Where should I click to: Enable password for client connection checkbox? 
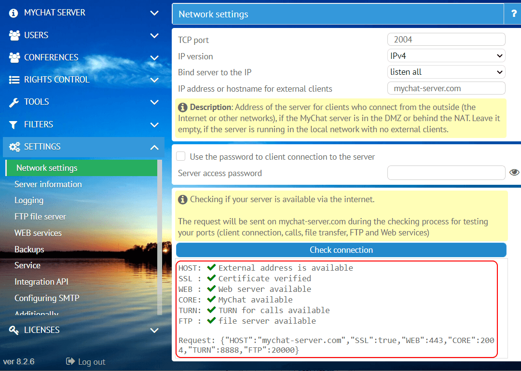point(181,156)
